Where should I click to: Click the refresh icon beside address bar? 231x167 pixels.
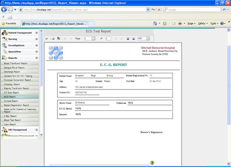pos(152,10)
